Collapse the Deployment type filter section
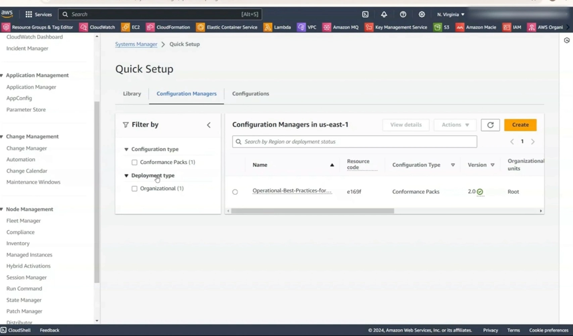The image size is (573, 336). point(127,175)
